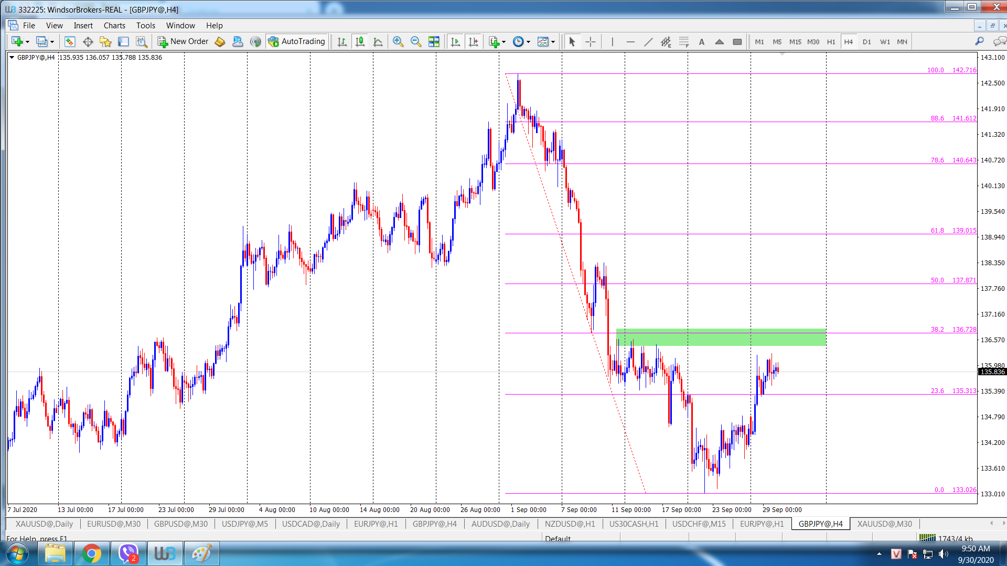Open the Tools menu
The image size is (1007, 566).
click(x=146, y=25)
